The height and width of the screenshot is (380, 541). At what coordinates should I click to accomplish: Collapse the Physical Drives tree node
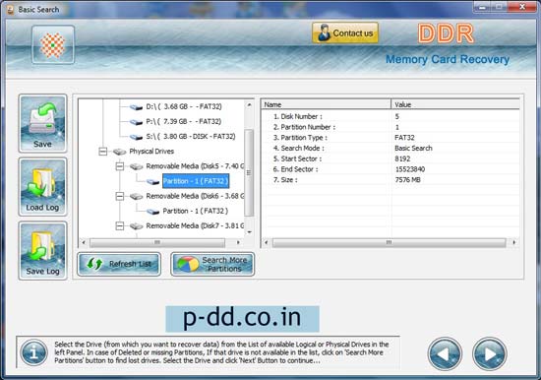click(103, 152)
